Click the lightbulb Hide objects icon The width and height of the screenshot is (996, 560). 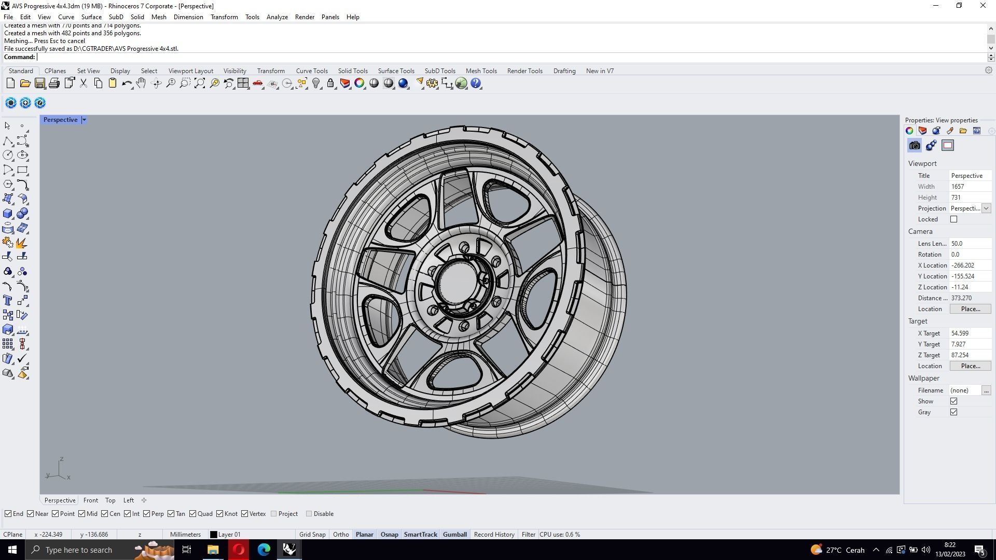[x=316, y=83]
